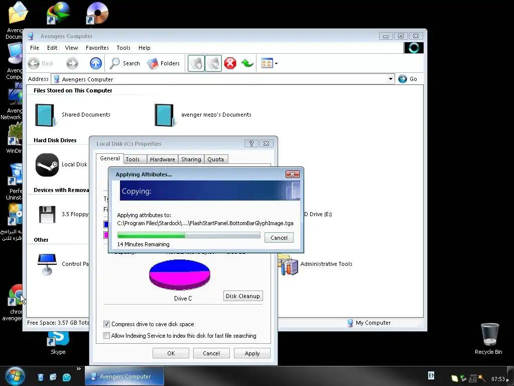
Task: Switch to the Sharing tab
Action: (191, 159)
